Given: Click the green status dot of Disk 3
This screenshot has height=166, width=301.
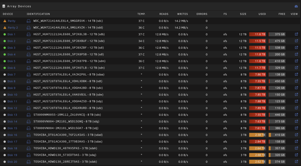Looking at the screenshot, I should pyautogui.click(x=5, y=48).
